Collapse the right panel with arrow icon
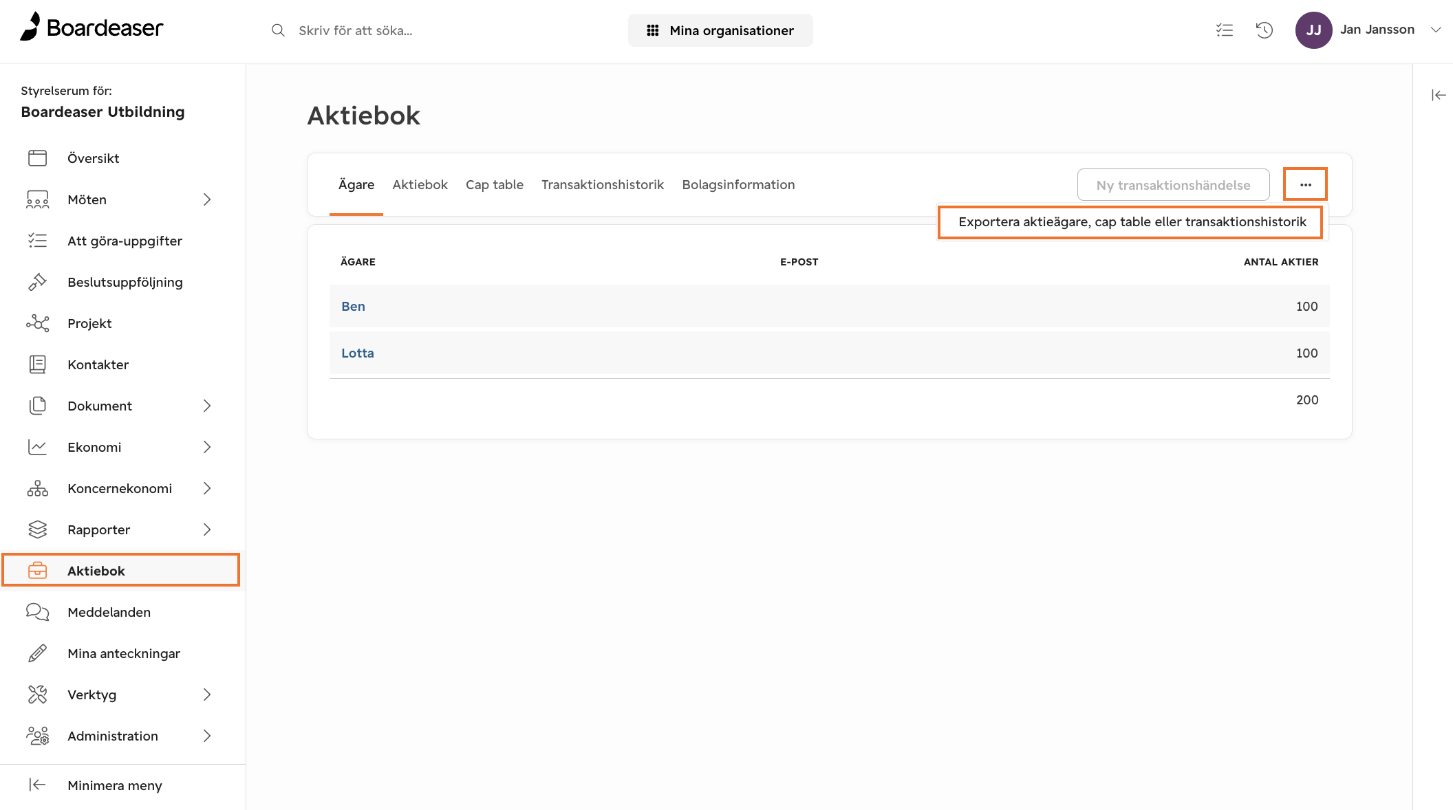Image resolution: width=1453 pixels, height=810 pixels. pos(1439,95)
